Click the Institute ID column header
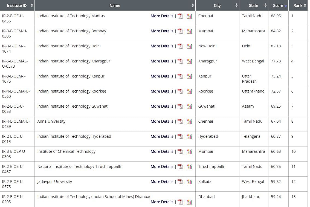 click(17, 5)
